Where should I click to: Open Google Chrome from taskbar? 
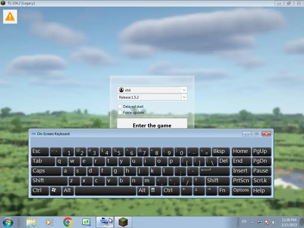[x=68, y=222]
